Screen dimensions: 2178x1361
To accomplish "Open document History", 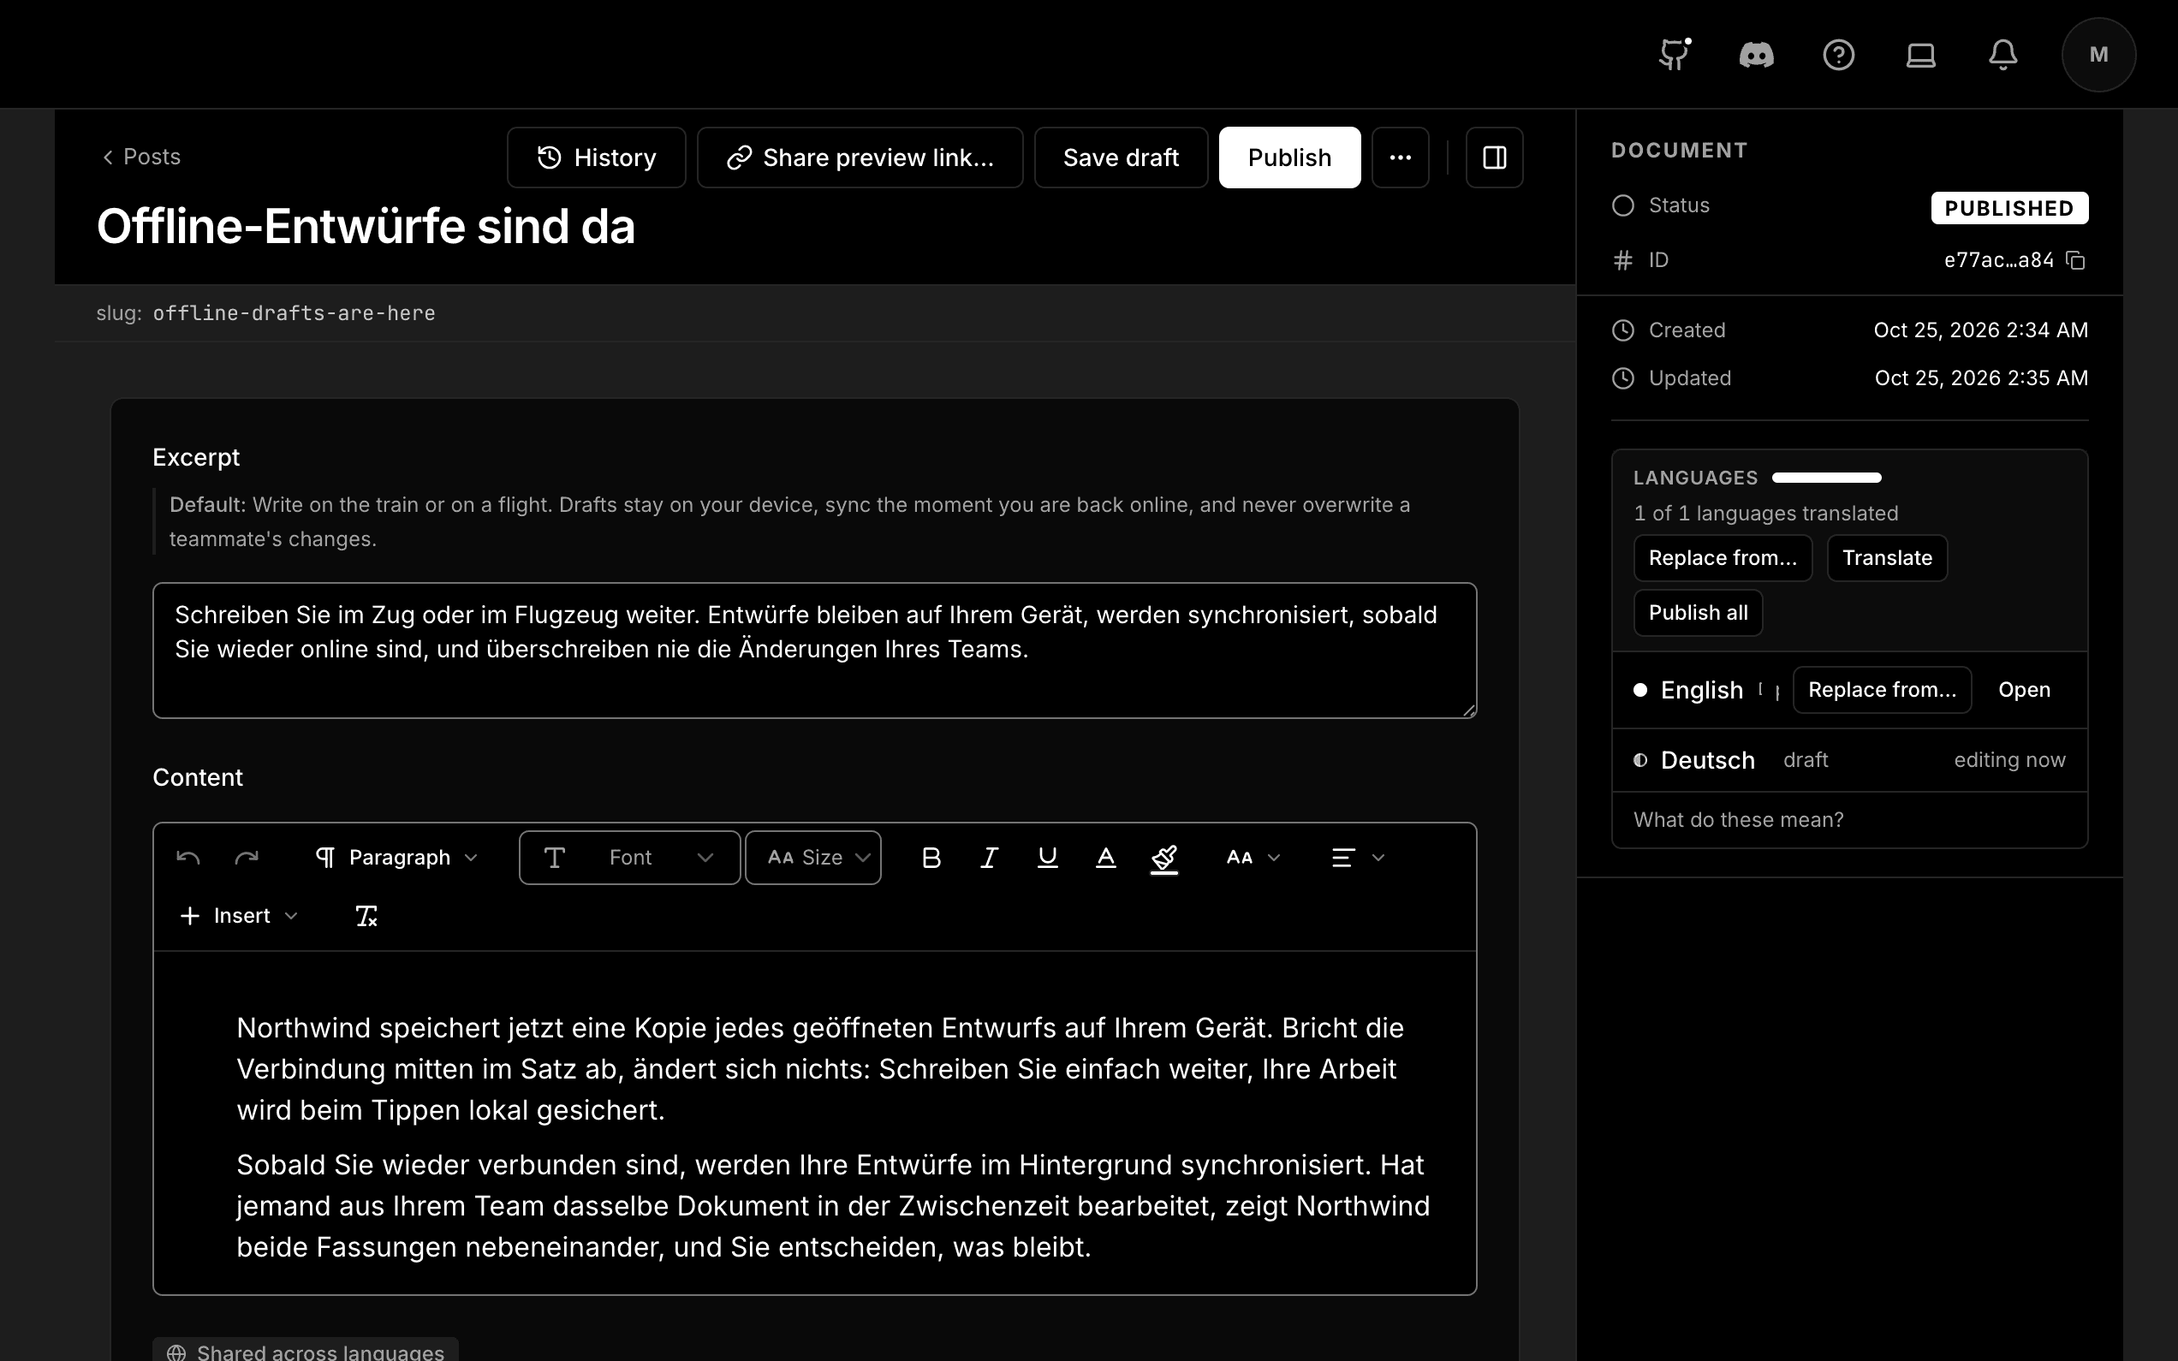I will click(596, 157).
